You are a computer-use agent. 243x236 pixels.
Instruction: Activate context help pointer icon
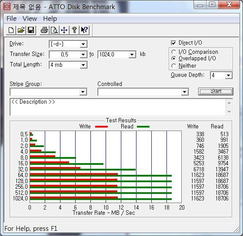click(84, 30)
